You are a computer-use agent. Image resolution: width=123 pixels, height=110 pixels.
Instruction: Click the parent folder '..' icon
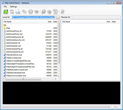point(5,25)
